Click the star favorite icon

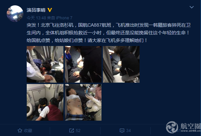[20, 130]
